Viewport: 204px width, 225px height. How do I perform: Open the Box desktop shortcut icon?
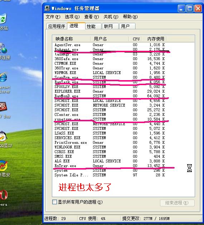click(x=4, y=107)
